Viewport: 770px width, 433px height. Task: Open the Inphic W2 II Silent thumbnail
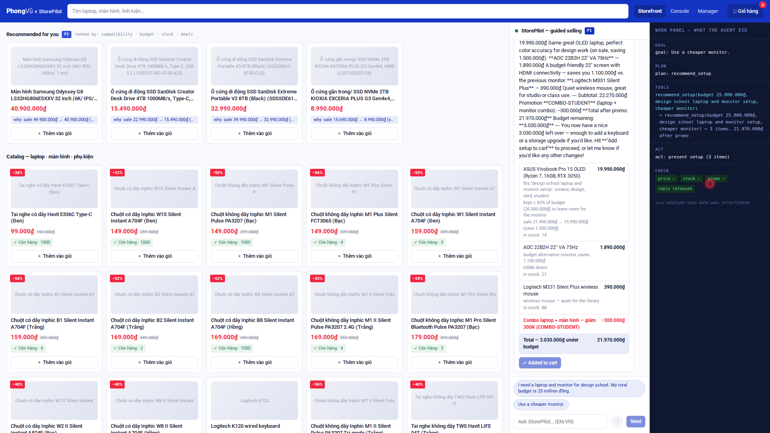coord(54,401)
